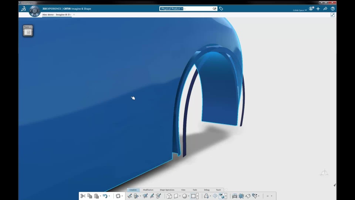Click the user profile button

pyautogui.click(x=311, y=9)
